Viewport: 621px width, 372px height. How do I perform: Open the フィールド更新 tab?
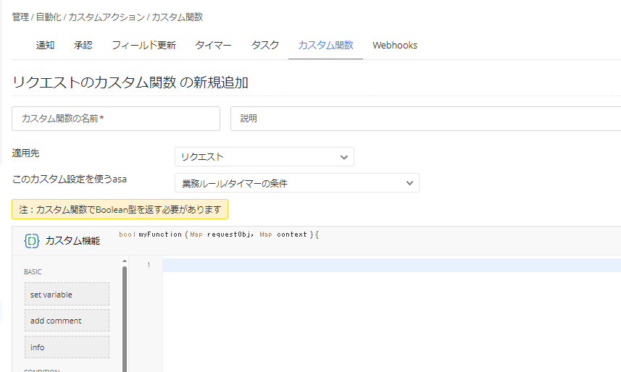click(143, 45)
